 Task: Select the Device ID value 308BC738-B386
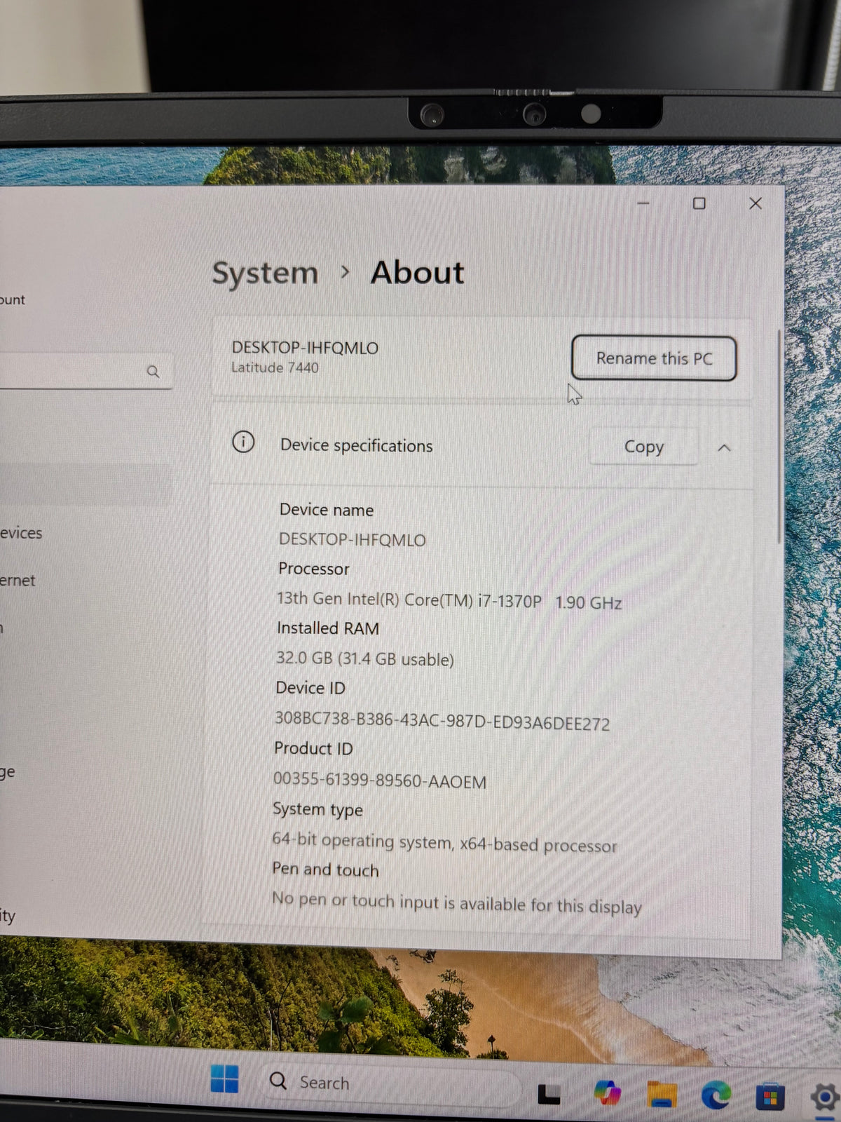coord(442,720)
